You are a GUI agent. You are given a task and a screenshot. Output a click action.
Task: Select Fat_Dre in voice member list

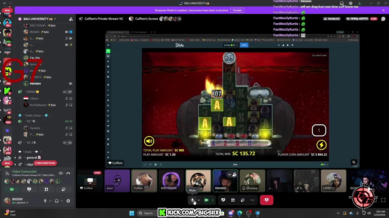coord(45,58)
